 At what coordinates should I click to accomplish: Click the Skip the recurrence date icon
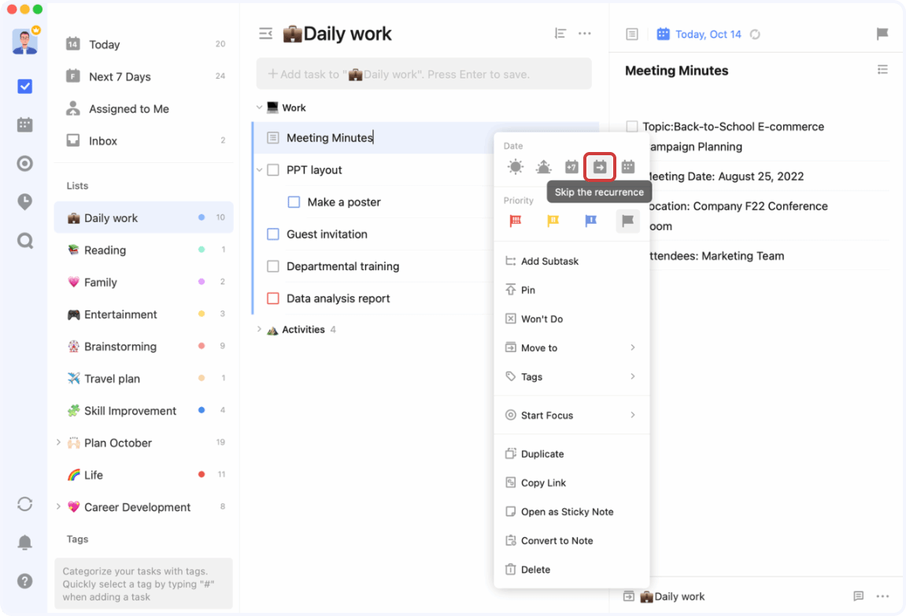pos(600,167)
